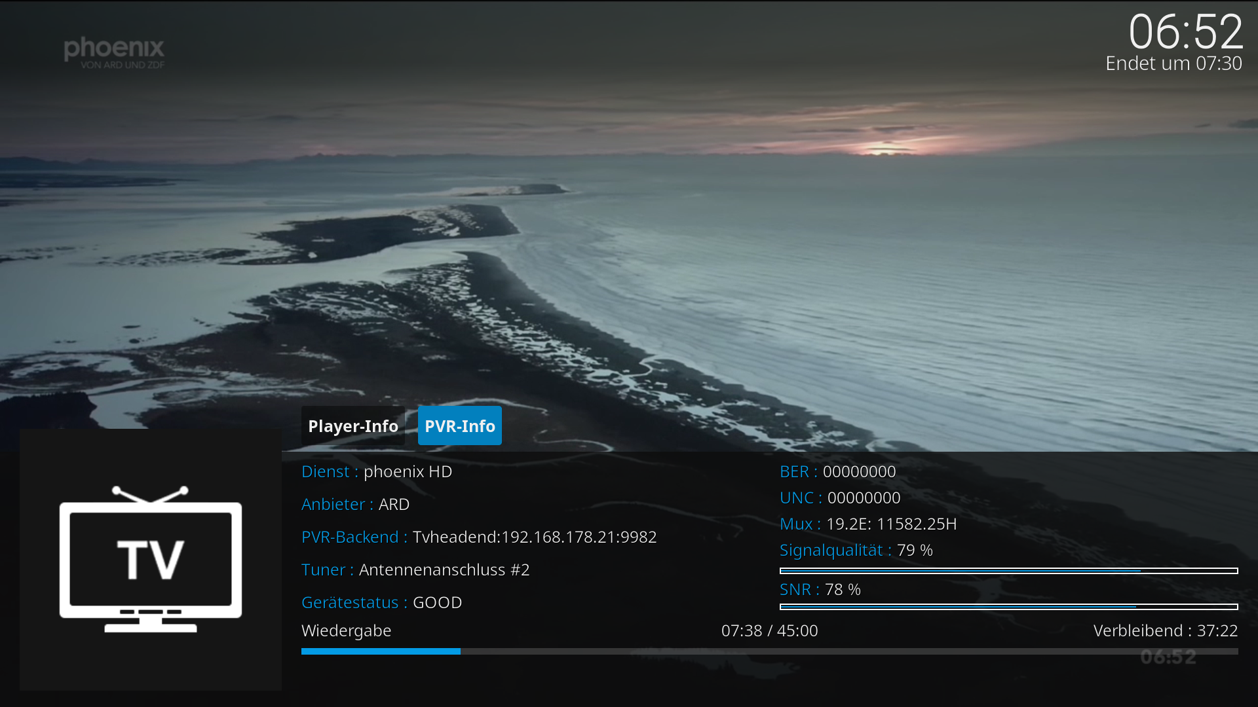Click the Dienst value phoenix HD
Viewport: 1258px width, 707px height.
coord(408,471)
